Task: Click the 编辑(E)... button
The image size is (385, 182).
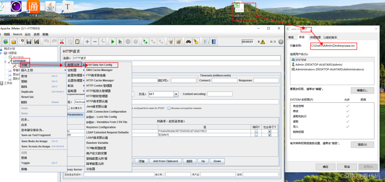Action: [x=362, y=90]
